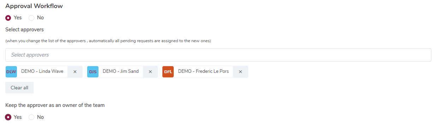Remove approver DEMO - Frederic Le Pors
The height and width of the screenshot is (127, 436).
click(x=240, y=72)
